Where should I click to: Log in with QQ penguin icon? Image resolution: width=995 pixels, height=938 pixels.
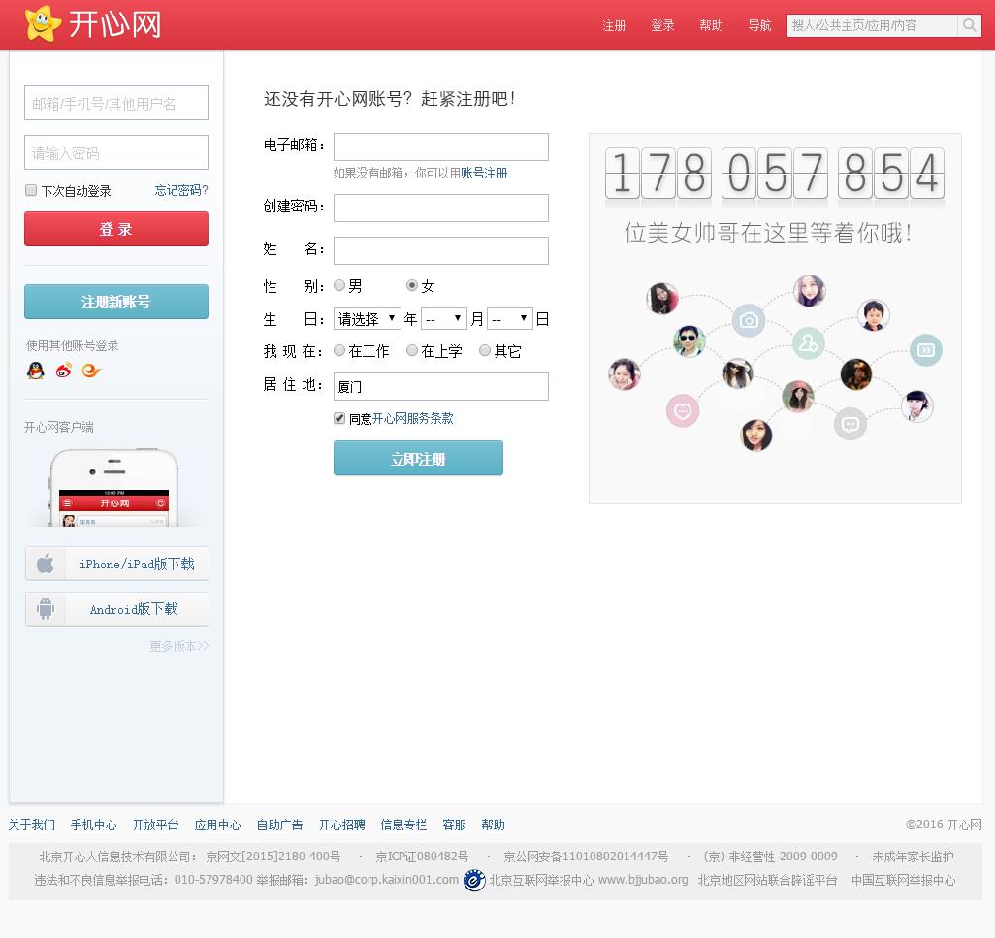pos(36,370)
